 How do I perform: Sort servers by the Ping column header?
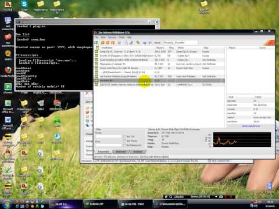[x=171, y=48]
